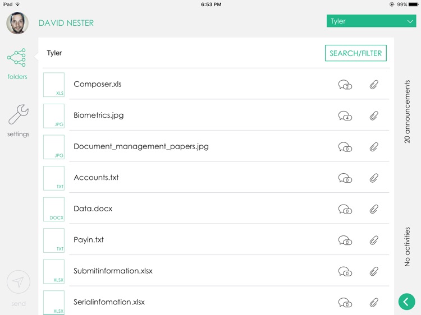The height and width of the screenshot is (315, 421).
Task: Open Document_management_papers.jpg JPG file thumbnail
Action: click(54, 147)
